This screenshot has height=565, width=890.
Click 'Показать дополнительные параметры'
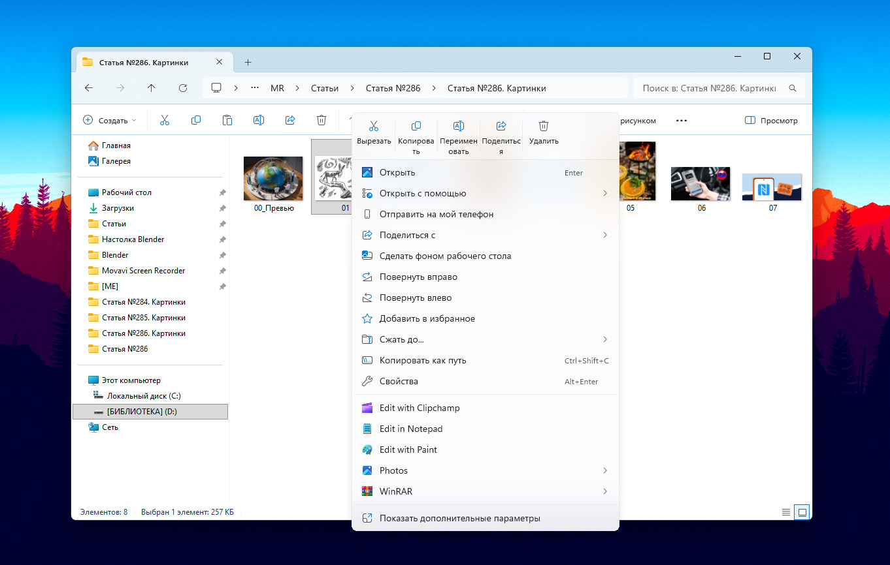click(x=459, y=519)
